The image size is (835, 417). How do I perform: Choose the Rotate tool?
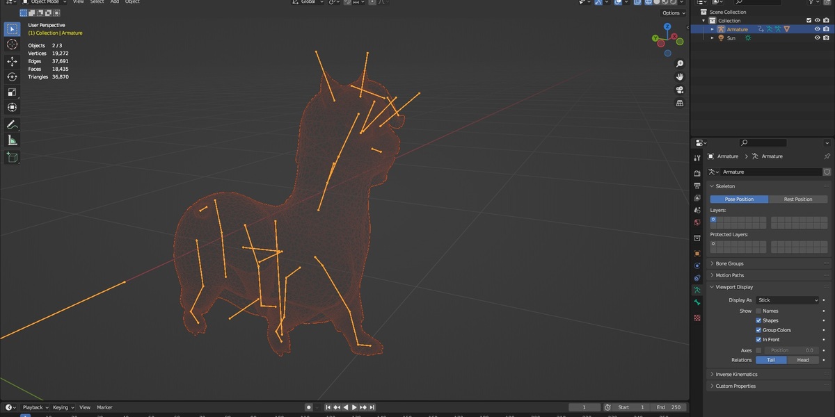12,76
